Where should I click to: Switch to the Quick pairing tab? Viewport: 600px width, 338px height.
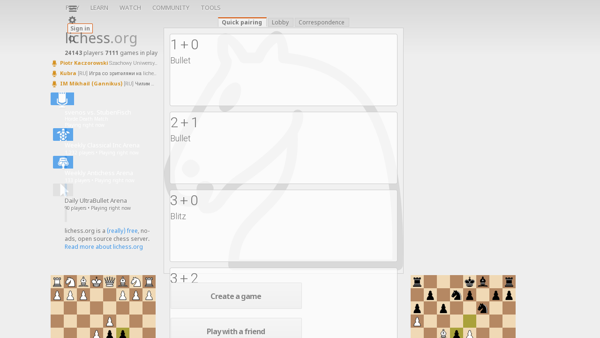tap(242, 22)
